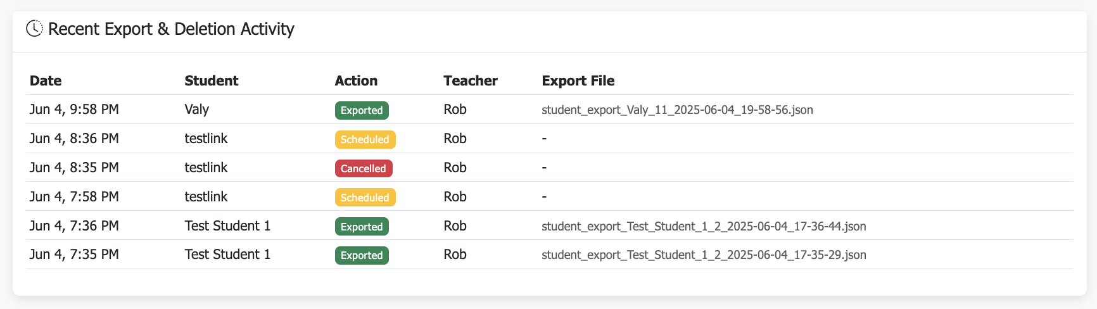Image resolution: width=1097 pixels, height=309 pixels.
Task: Click the Action column header
Action: click(x=356, y=80)
